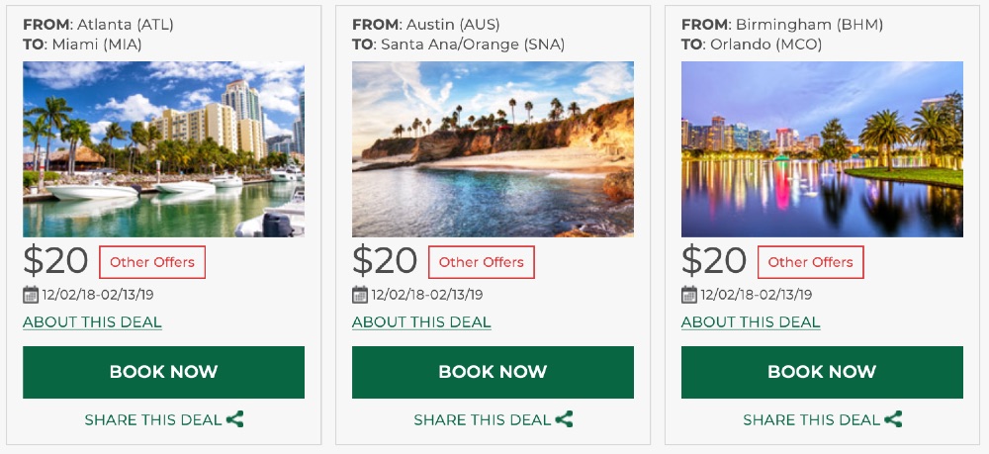Viewport: 989px width, 454px height.
Task: Click share icon on the Atlanta to Miami deal
Action: [235, 419]
